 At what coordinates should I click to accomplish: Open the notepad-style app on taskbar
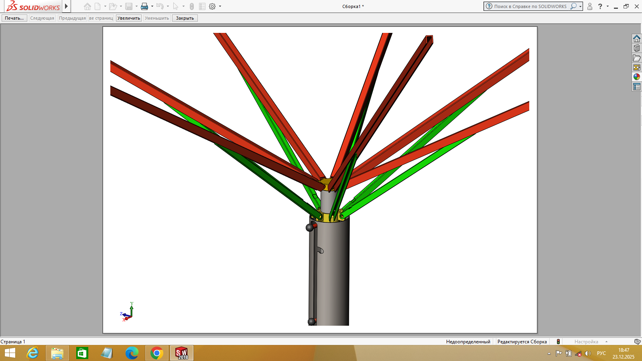pos(107,353)
